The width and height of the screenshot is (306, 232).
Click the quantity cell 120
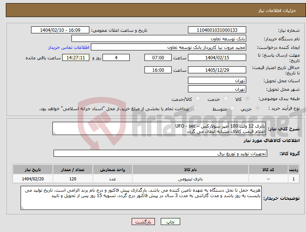(x=73, y=179)
